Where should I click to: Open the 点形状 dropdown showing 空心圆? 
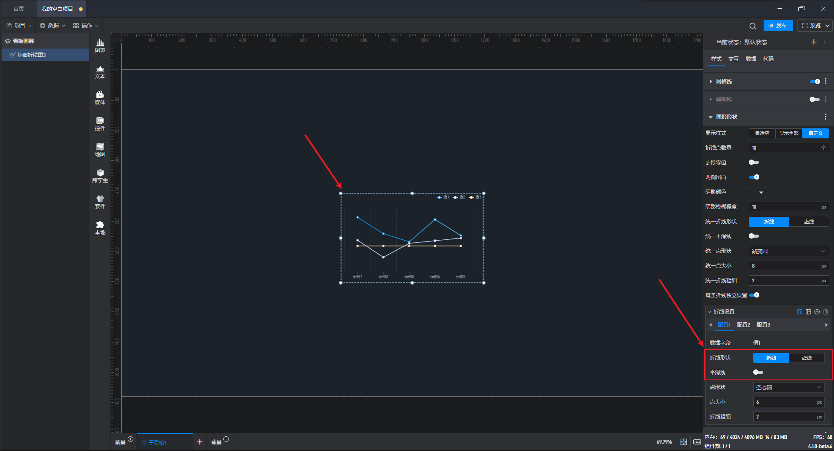coord(789,387)
